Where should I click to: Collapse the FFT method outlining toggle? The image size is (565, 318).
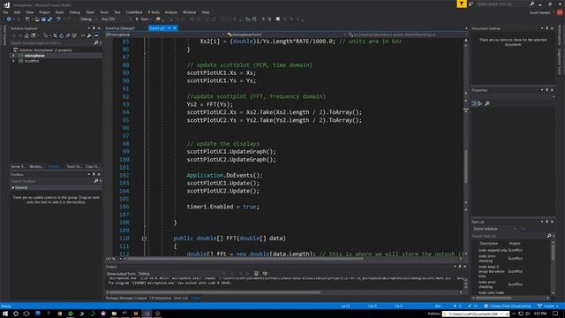click(x=144, y=238)
